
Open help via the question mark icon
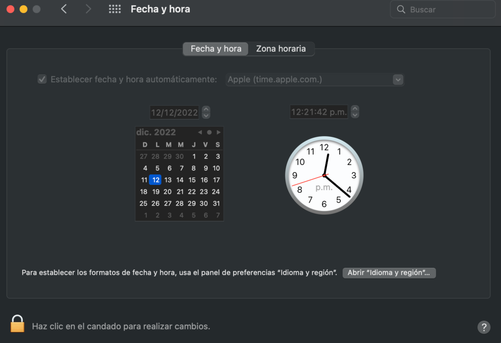tap(484, 327)
